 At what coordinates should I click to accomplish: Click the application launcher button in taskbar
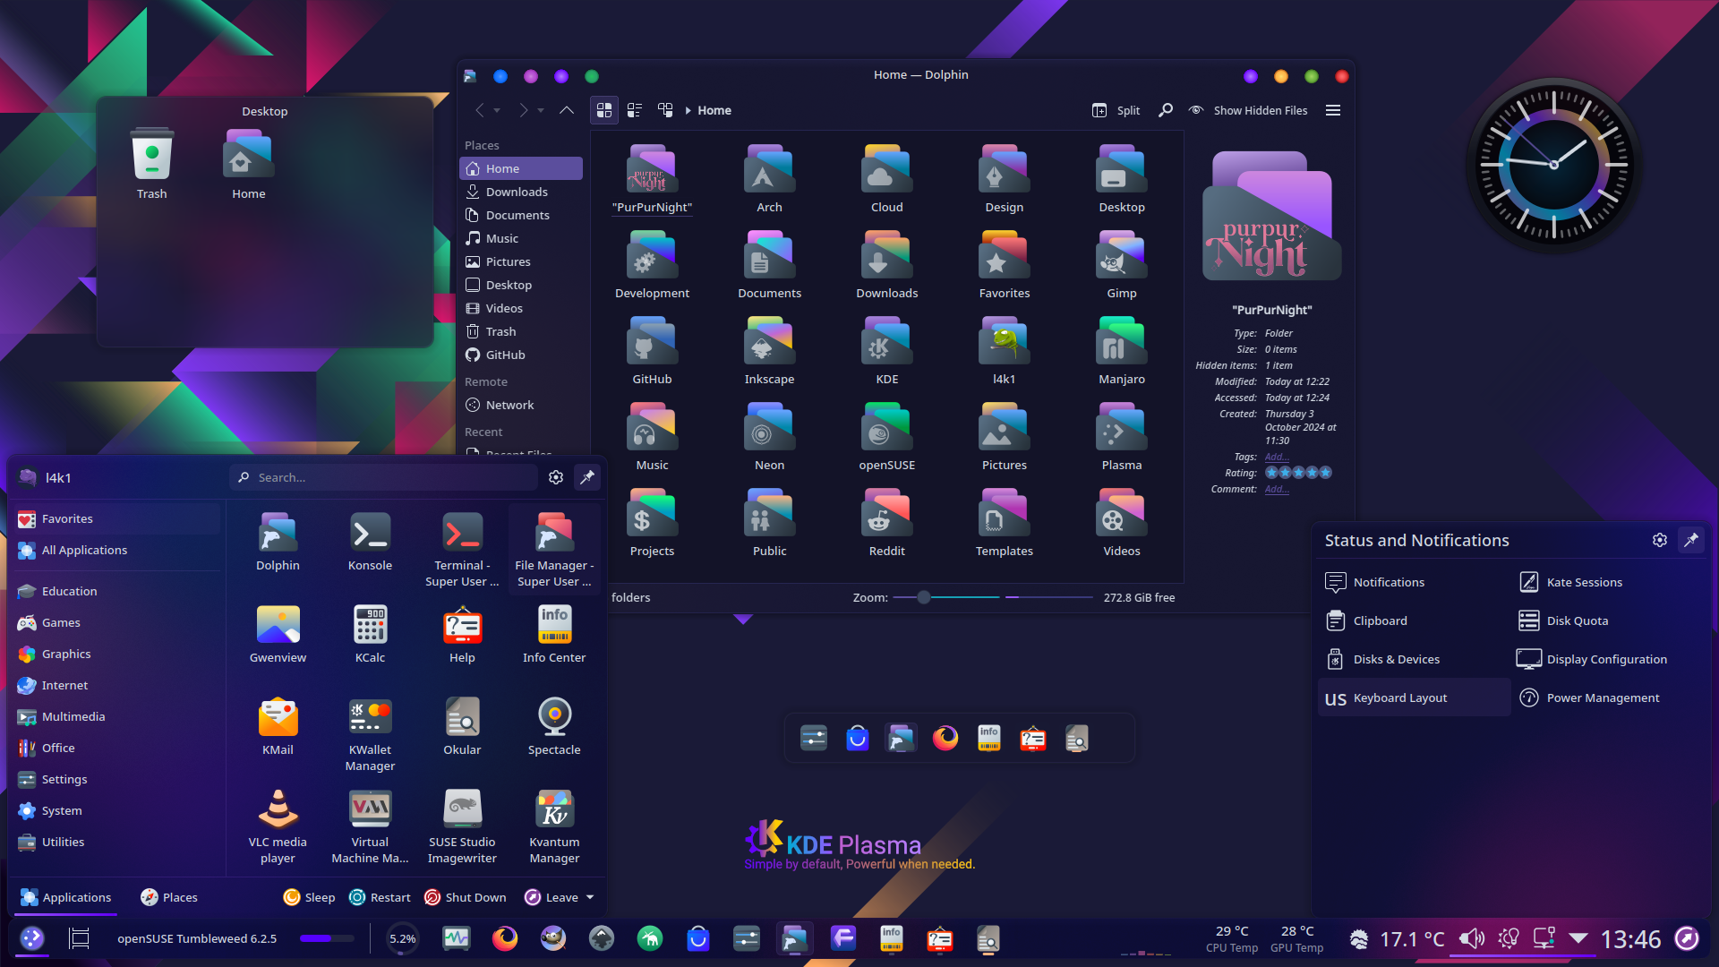pyautogui.click(x=32, y=938)
